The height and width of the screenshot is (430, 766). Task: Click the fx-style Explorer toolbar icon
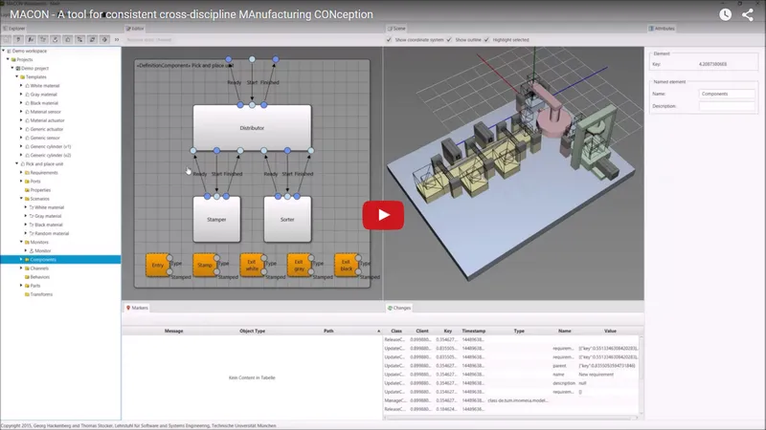point(31,39)
